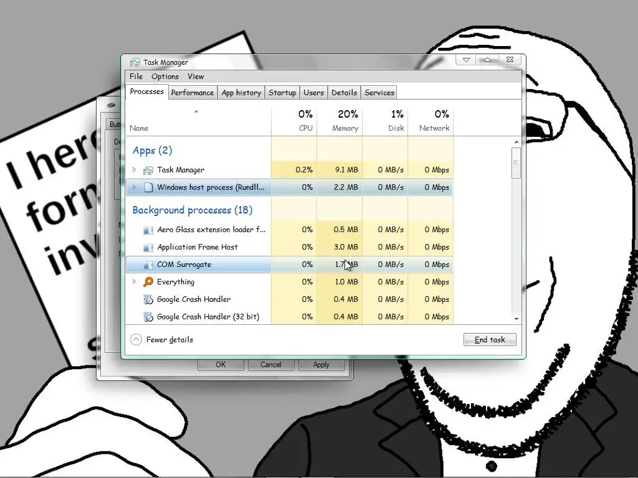The height and width of the screenshot is (478, 638).
Task: Click the 0.5 MB memory value
Action: 346,230
